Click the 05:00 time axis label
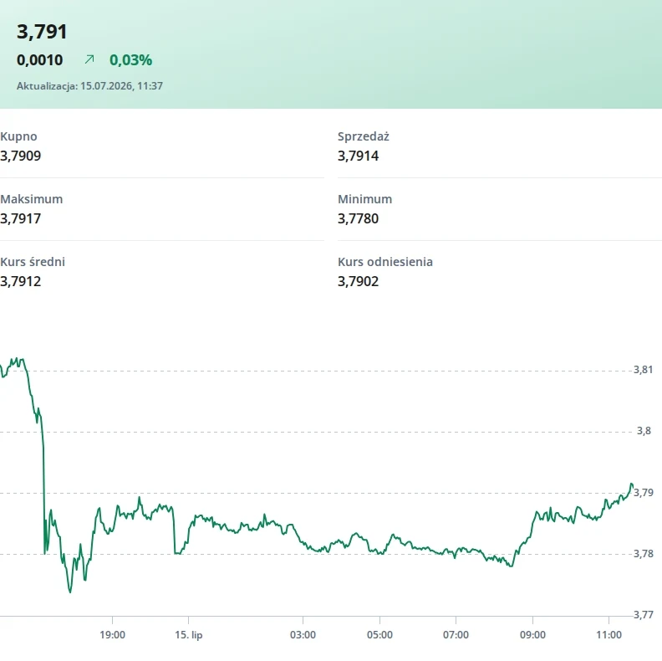The height and width of the screenshot is (661, 662). click(379, 635)
